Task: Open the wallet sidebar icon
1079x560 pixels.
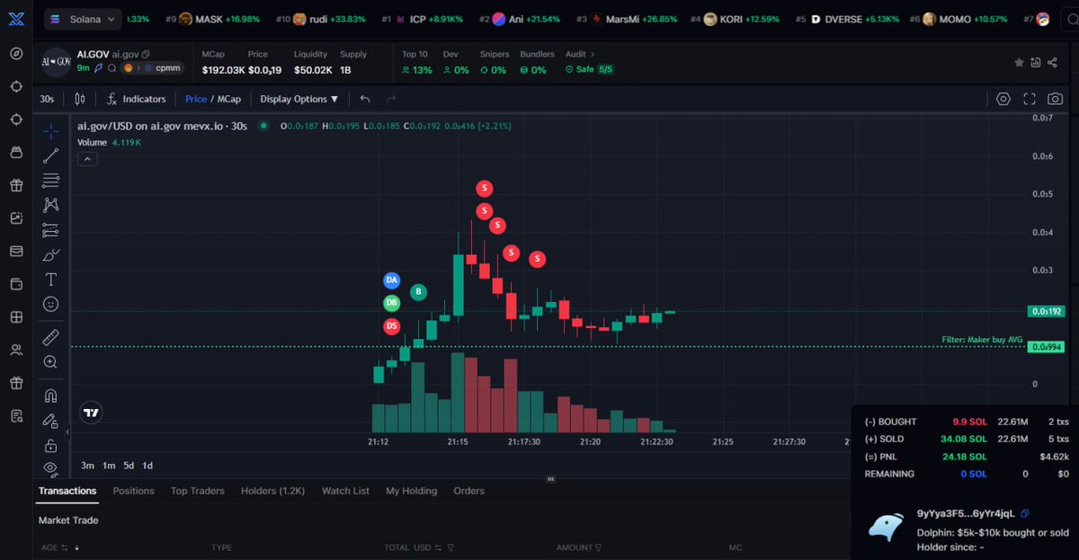Action: 16,284
